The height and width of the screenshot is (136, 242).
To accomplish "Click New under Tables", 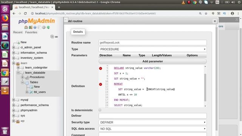I will (37, 87).
